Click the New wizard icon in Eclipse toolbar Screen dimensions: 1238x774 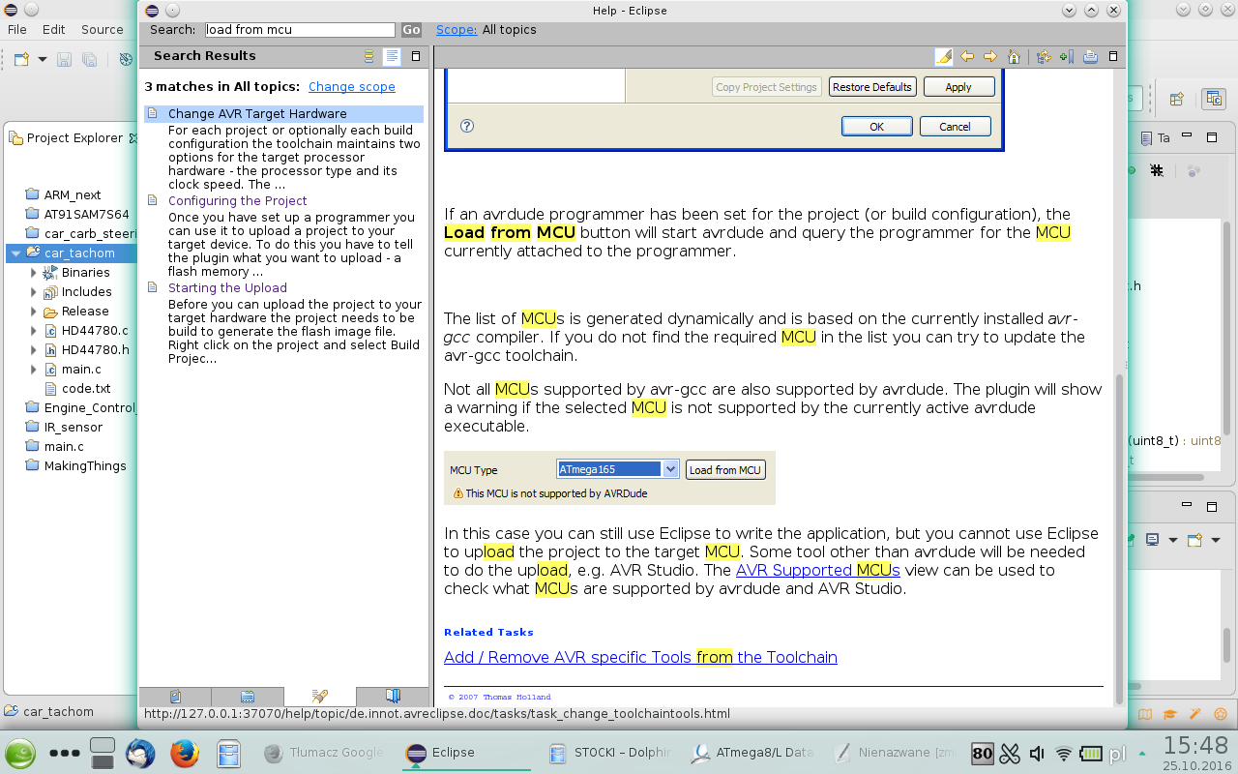[x=21, y=60]
